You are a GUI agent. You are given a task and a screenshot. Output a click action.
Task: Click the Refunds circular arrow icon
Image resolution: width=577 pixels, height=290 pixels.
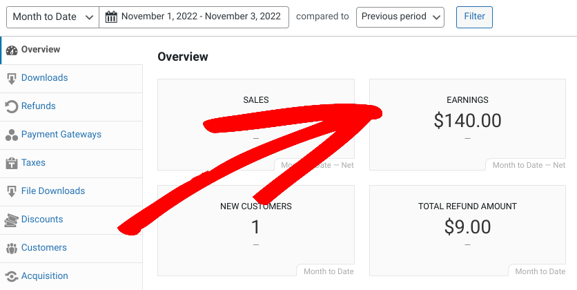pos(12,107)
